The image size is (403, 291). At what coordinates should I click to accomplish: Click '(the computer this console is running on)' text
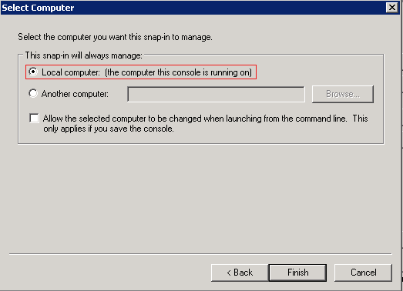click(x=178, y=72)
